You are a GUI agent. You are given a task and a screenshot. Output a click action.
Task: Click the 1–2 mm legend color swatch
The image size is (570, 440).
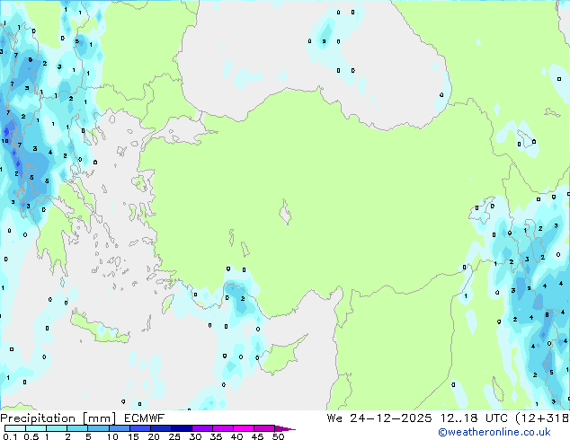pos(57,428)
